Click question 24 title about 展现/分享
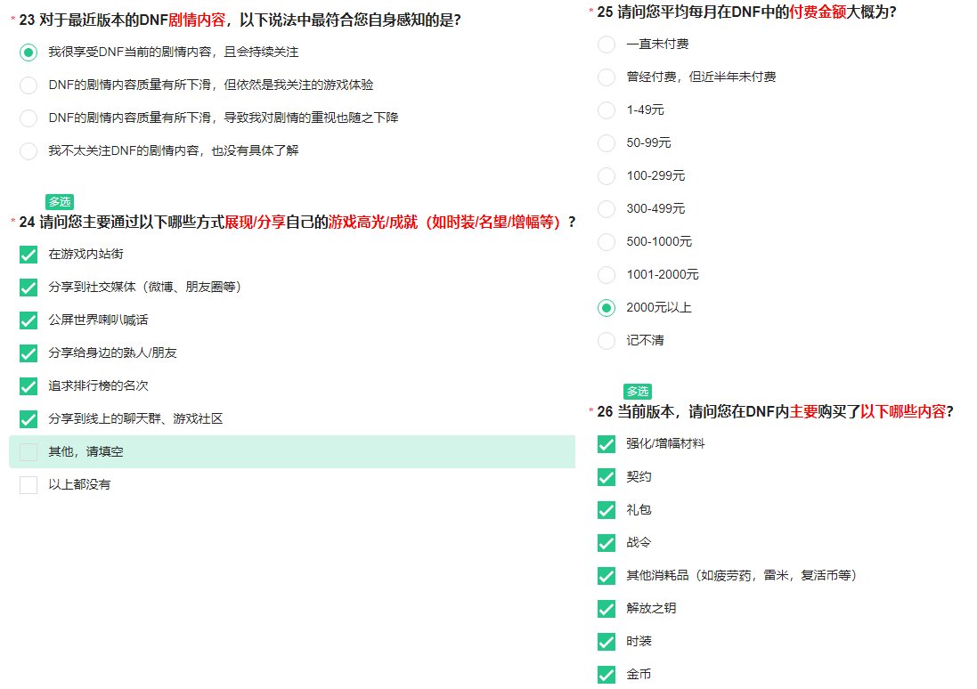 (297, 222)
